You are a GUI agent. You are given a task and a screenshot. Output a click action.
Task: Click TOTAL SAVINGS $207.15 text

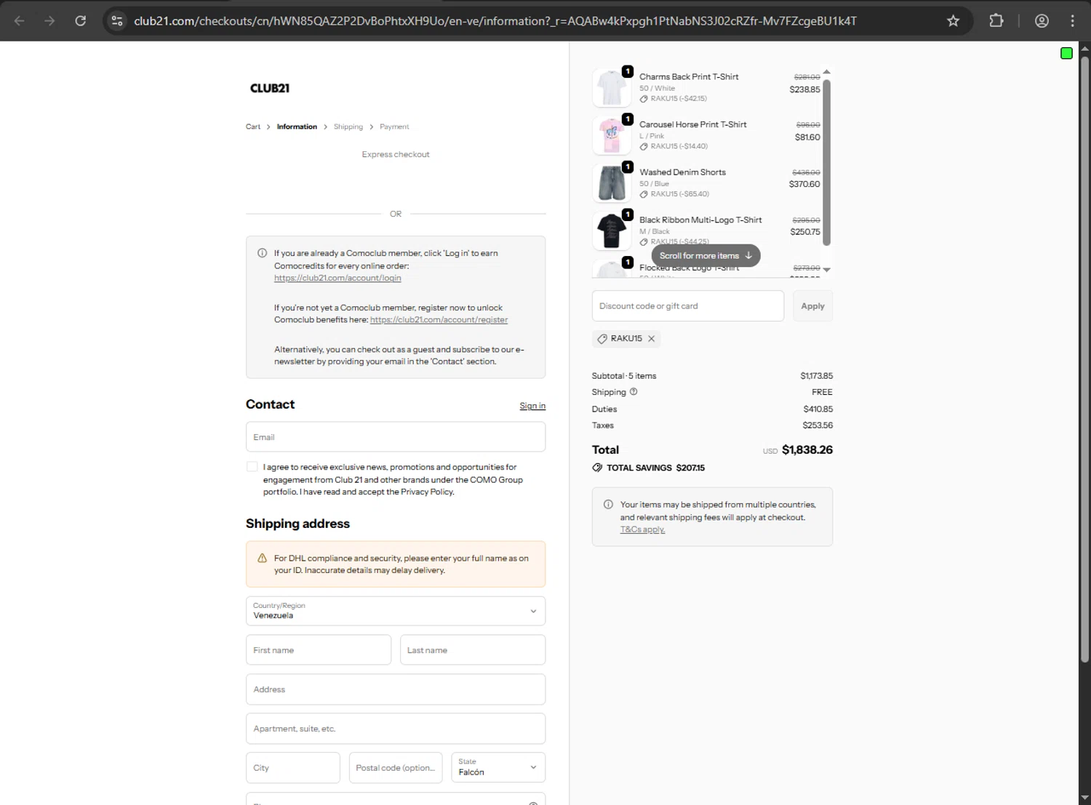(x=656, y=468)
